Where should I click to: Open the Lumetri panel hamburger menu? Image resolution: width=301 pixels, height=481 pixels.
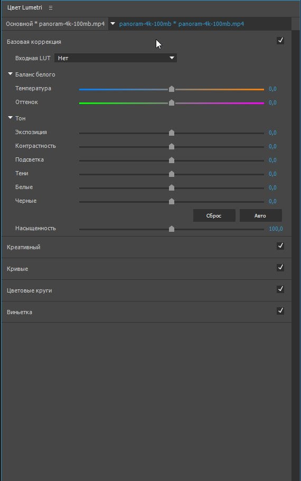click(x=51, y=8)
